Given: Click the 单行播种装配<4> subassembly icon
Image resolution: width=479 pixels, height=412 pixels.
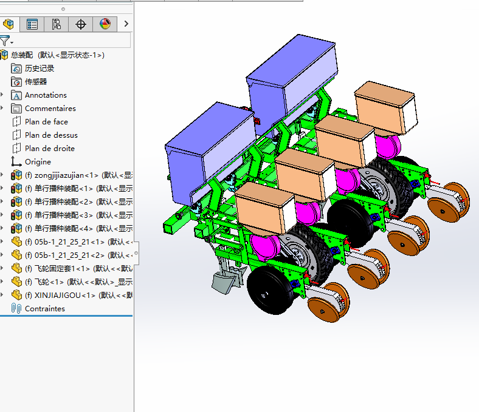Looking at the screenshot, I should click(16, 229).
